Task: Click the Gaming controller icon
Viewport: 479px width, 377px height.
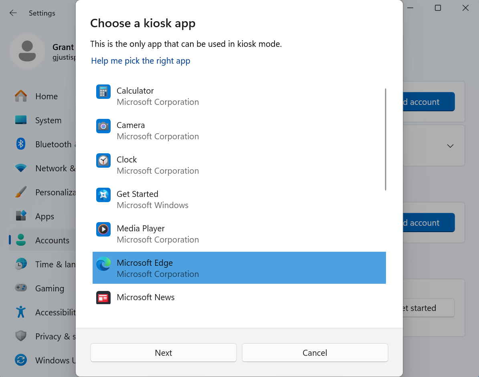Action: 21,288
